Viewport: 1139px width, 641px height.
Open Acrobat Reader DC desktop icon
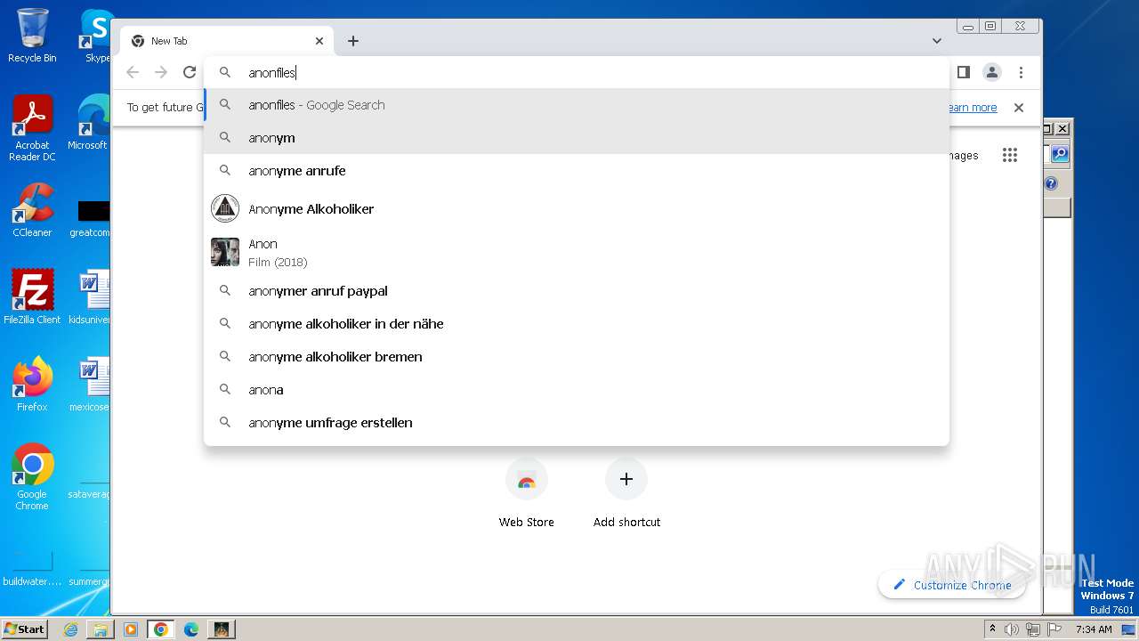(33, 128)
